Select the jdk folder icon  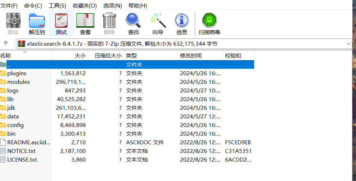pos(3,108)
